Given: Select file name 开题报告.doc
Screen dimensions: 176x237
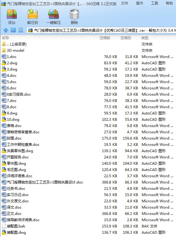Looking at the screenshot, I should pyautogui.click(x=18, y=157).
